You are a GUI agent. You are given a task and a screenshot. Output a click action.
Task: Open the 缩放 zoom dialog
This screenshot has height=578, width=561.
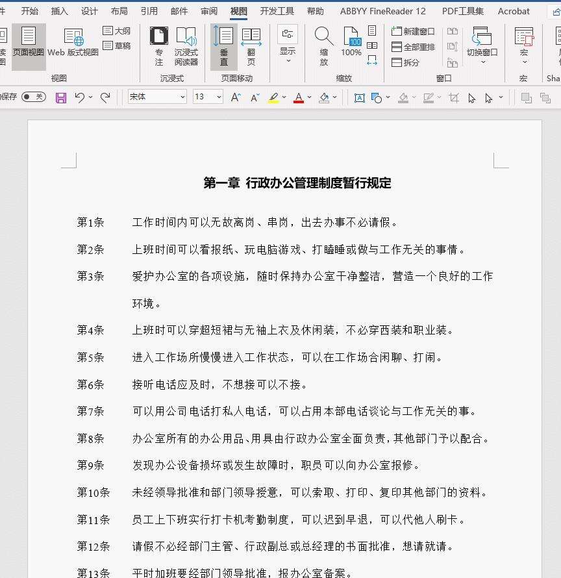[323, 46]
